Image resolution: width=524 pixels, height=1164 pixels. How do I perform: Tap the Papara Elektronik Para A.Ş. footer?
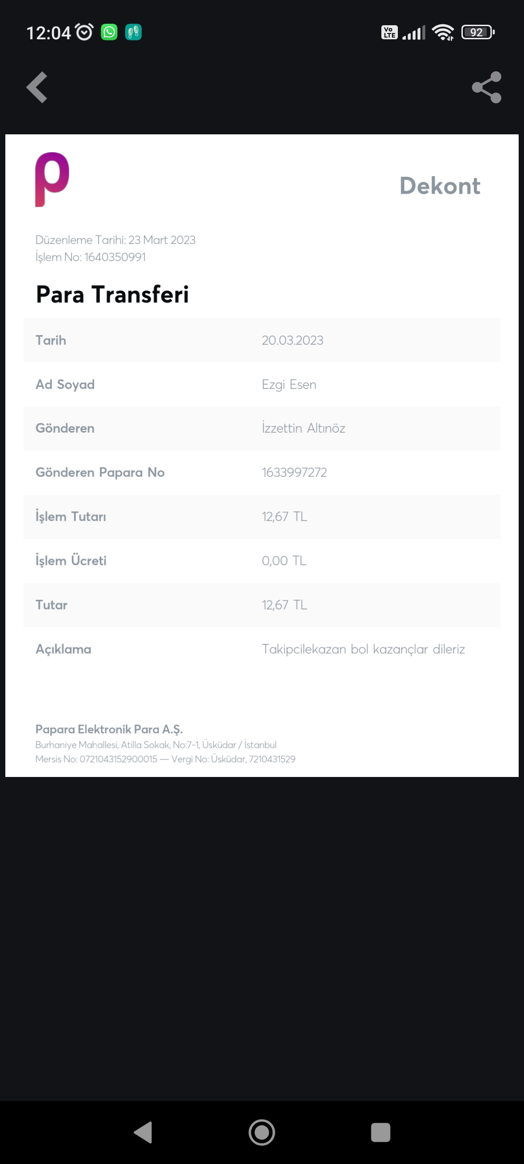point(109,729)
